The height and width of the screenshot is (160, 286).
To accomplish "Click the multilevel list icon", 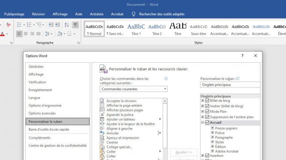I will (39, 25).
